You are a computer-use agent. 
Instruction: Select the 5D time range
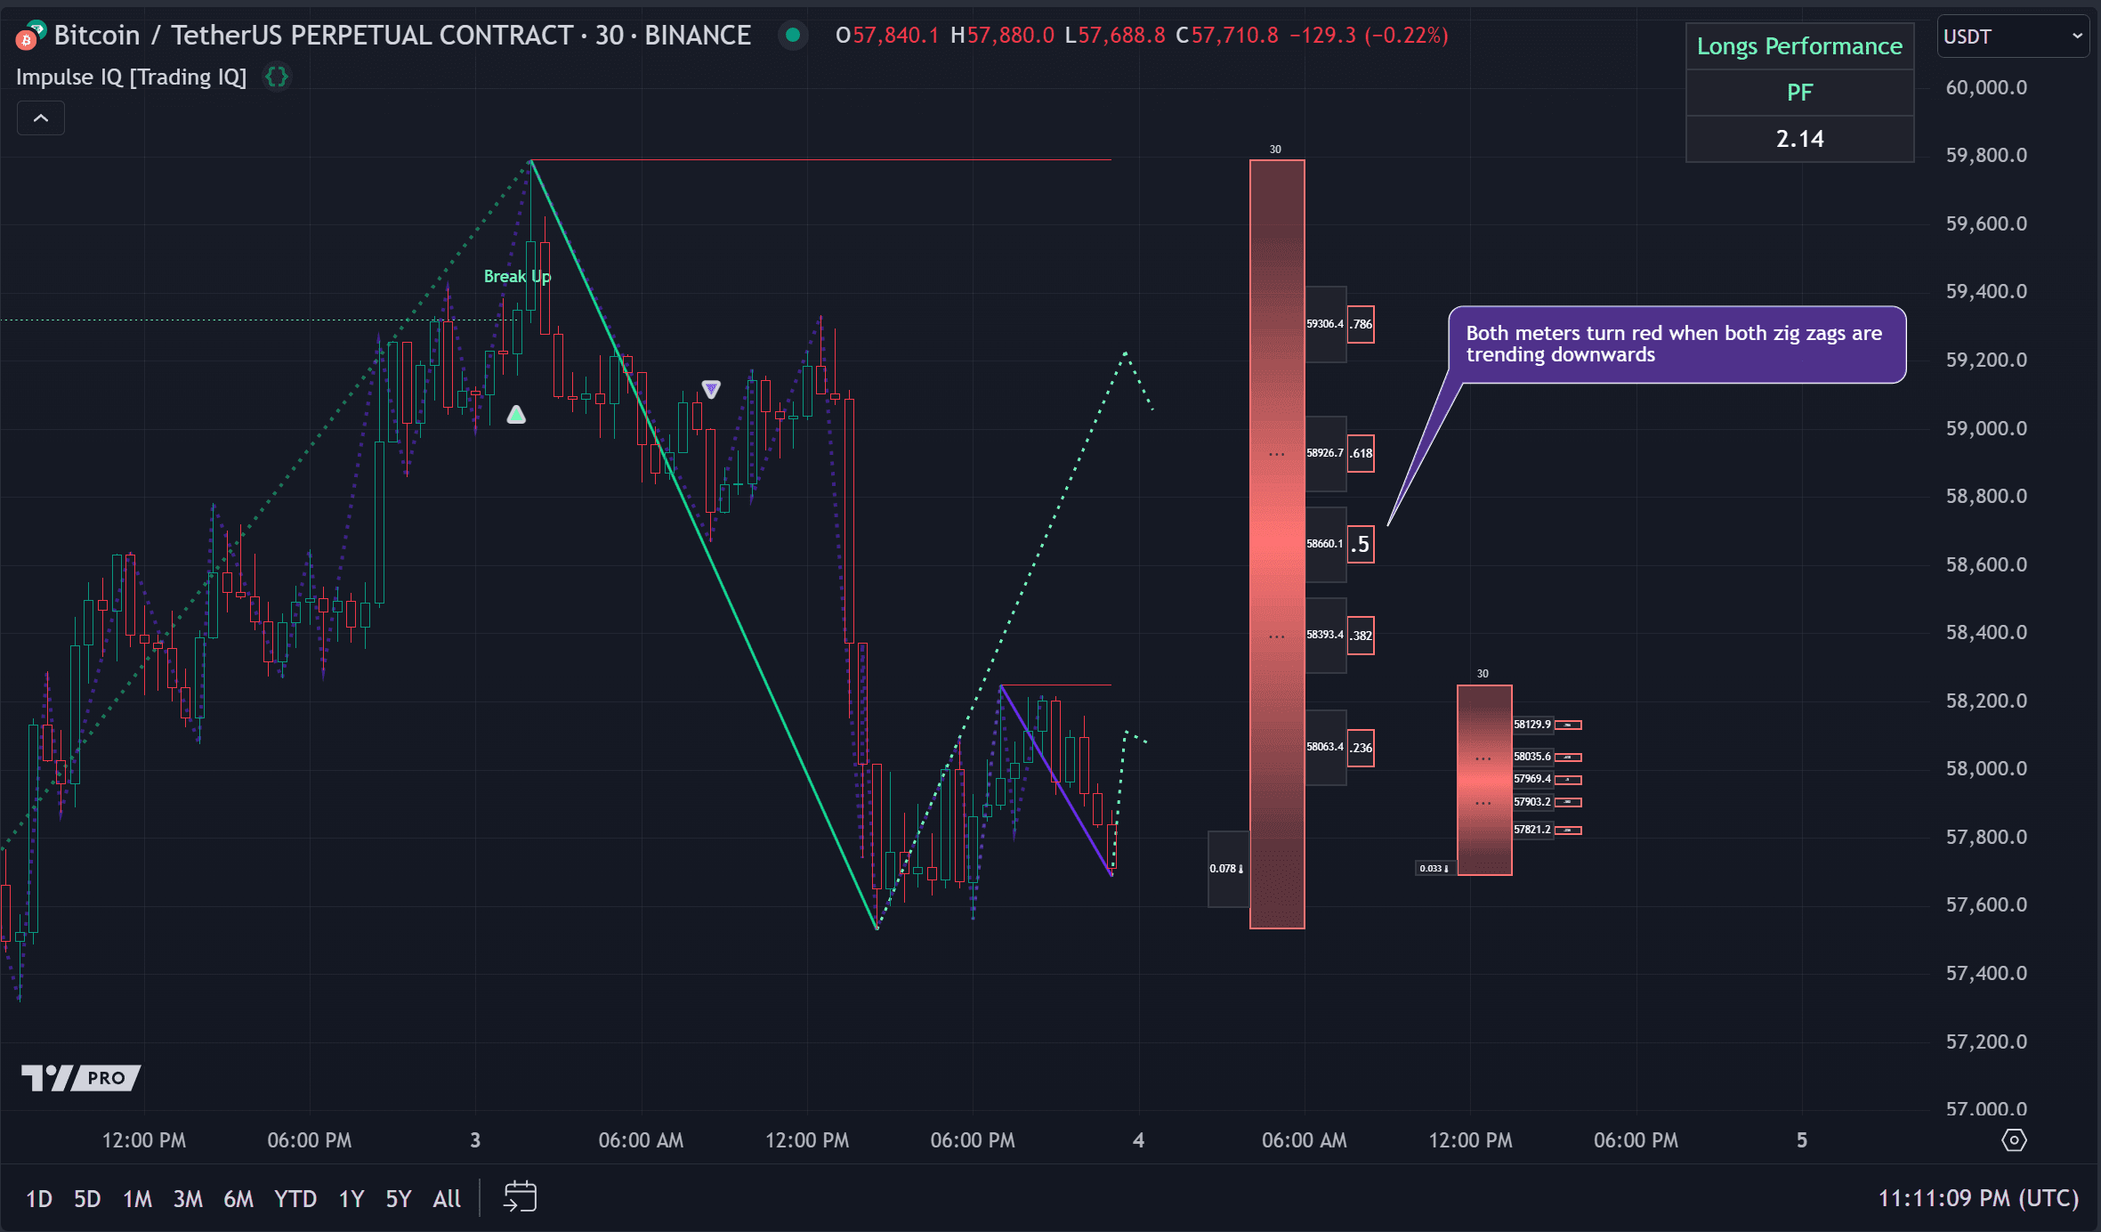point(87,1199)
